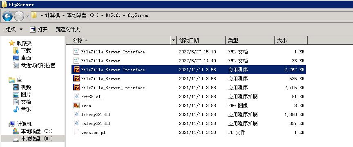353x147 pixels.
Task: Click the highlighted FileZilla_Server Interface application icon
Action: (x=76, y=70)
